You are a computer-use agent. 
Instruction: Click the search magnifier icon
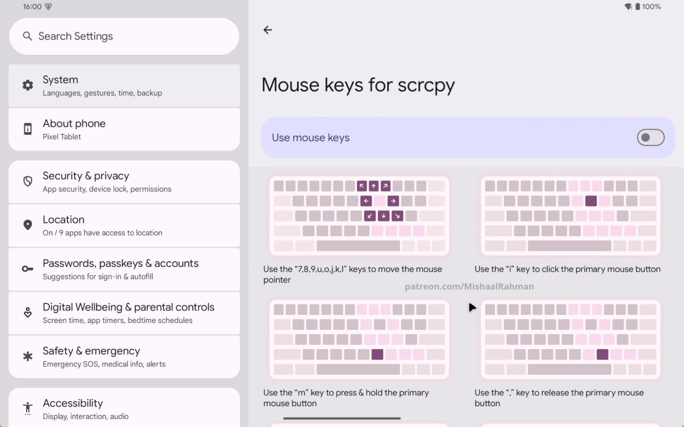(27, 36)
